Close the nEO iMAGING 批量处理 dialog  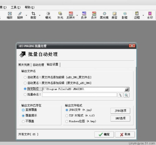132,46
